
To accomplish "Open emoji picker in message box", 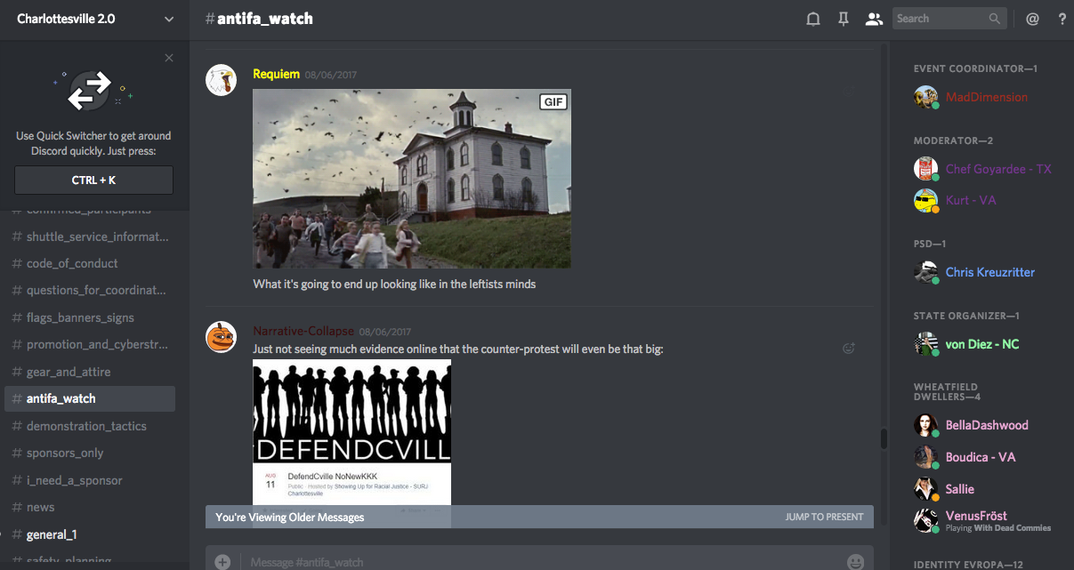I will click(x=855, y=561).
